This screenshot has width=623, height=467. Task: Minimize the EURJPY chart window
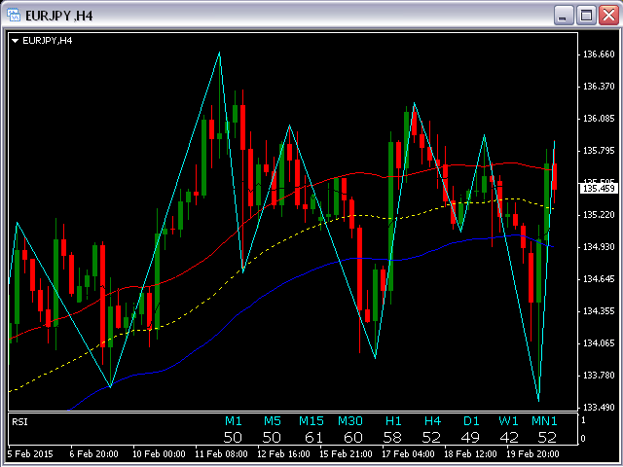[x=564, y=15]
